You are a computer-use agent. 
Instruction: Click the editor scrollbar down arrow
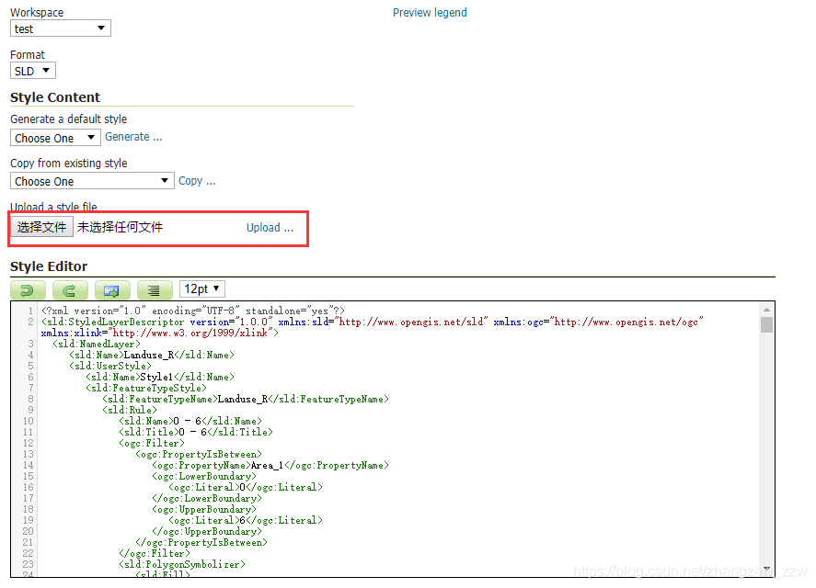tap(766, 568)
